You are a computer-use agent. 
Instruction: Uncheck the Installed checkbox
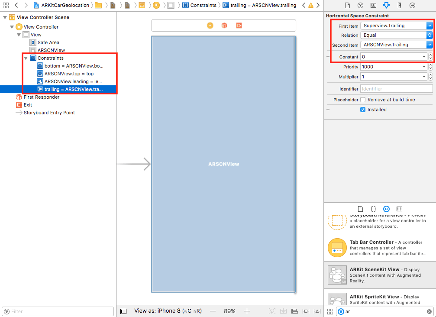tap(363, 110)
